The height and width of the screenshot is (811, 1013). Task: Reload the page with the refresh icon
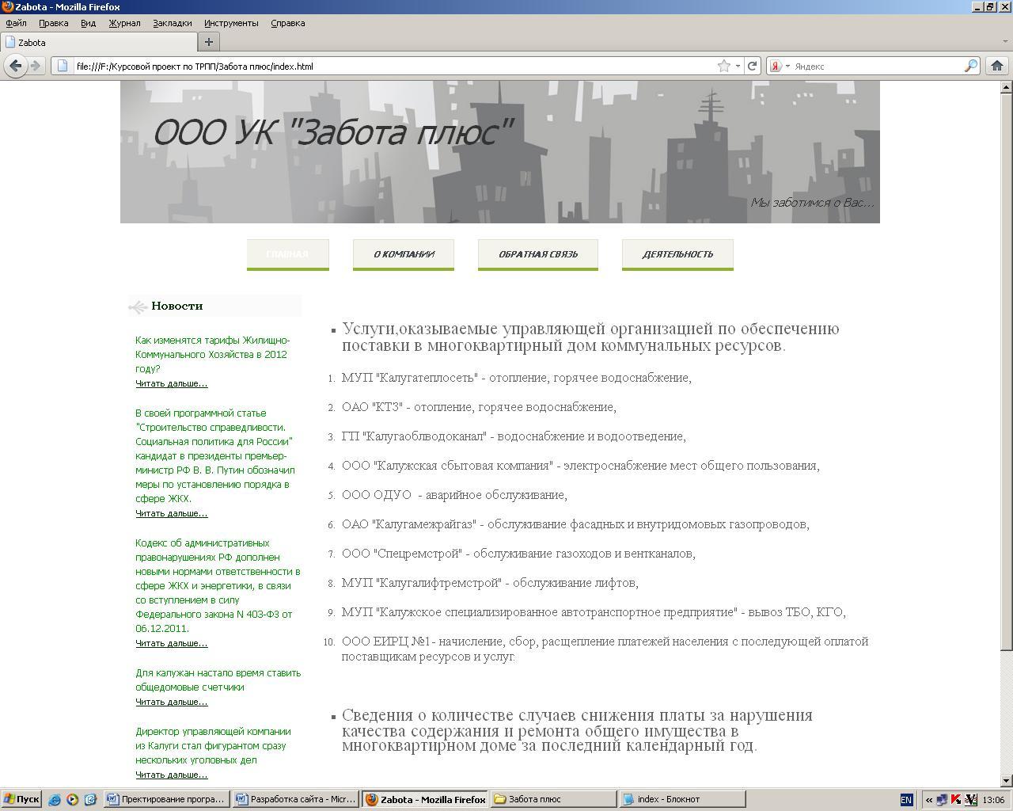click(x=753, y=66)
